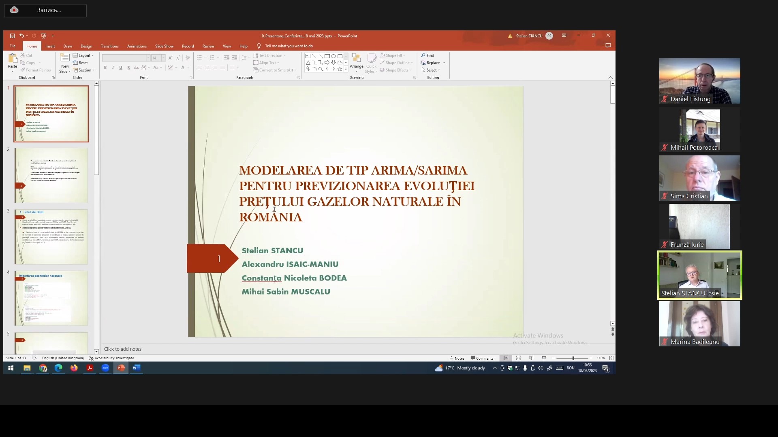
Task: Toggle text shadow formatting
Action: 128,68
